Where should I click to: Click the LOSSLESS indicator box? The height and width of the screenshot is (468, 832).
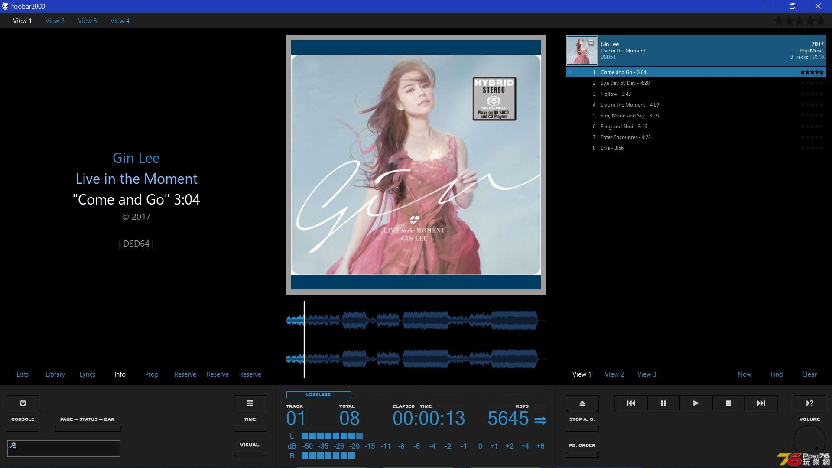pyautogui.click(x=318, y=394)
